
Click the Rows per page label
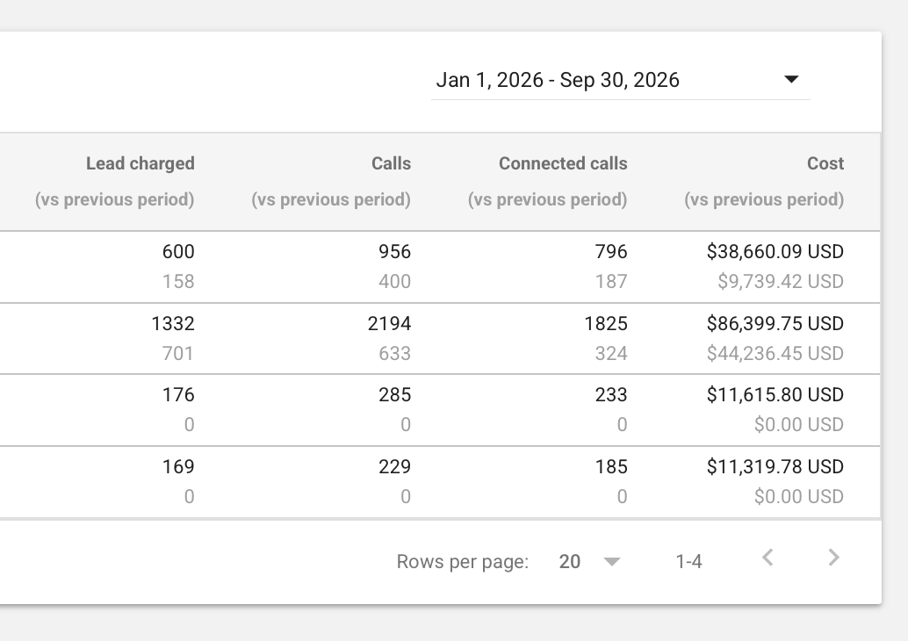[462, 562]
